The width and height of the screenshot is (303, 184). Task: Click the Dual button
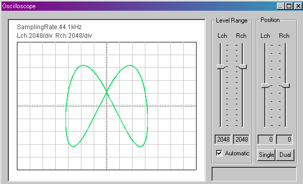pos(285,155)
